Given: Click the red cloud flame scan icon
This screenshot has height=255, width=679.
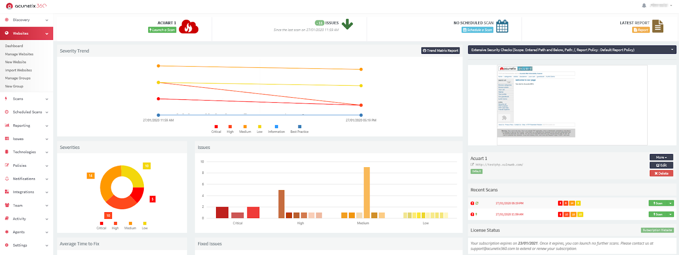Looking at the screenshot, I should click(x=188, y=26).
